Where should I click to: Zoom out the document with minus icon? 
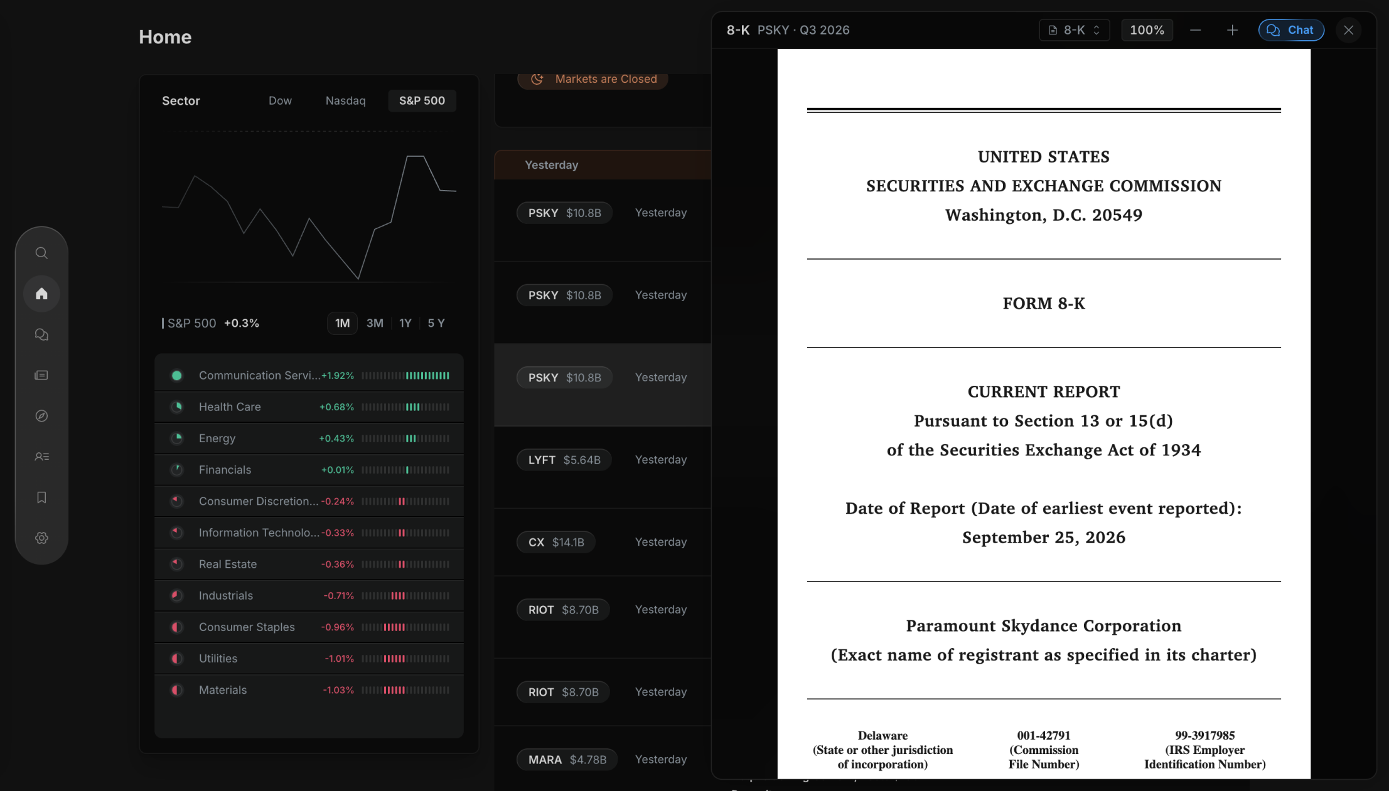(x=1195, y=30)
